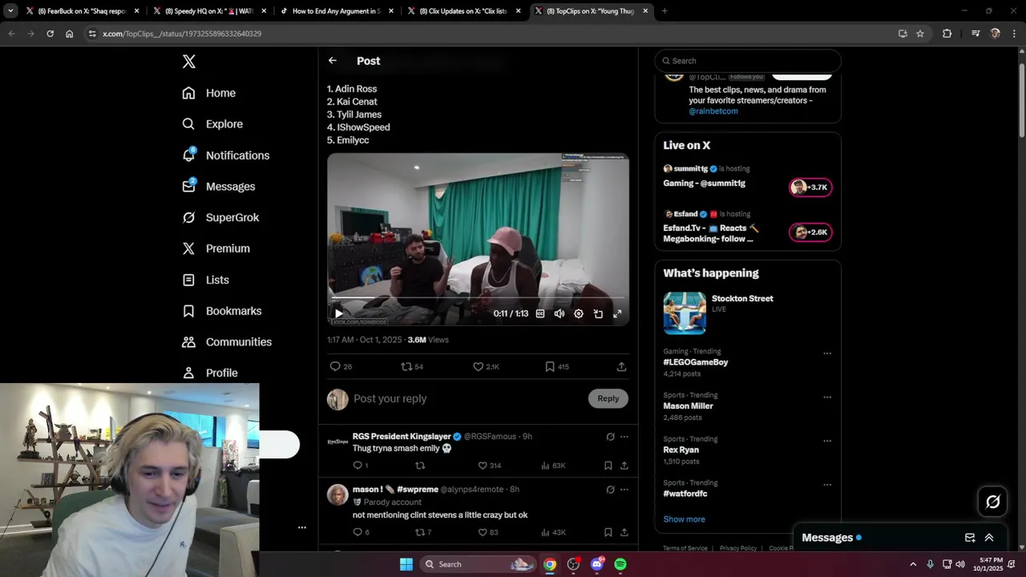Open Discord from the taskbar
Image resolution: width=1026 pixels, height=577 pixels.
[x=597, y=564]
